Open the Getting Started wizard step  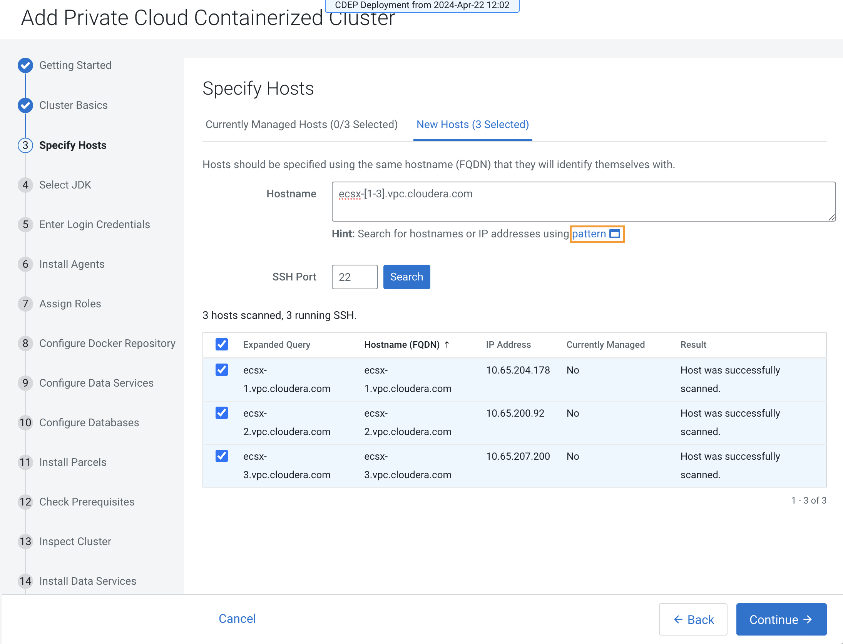pyautogui.click(x=75, y=65)
